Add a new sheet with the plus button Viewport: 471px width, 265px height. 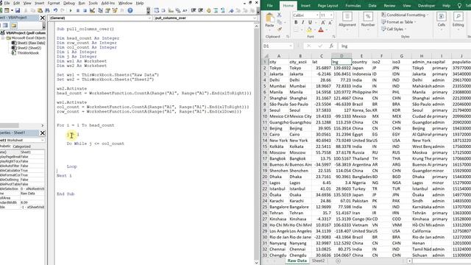point(339,261)
